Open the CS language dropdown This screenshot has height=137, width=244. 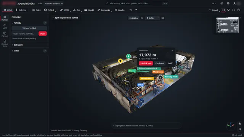[214, 3]
